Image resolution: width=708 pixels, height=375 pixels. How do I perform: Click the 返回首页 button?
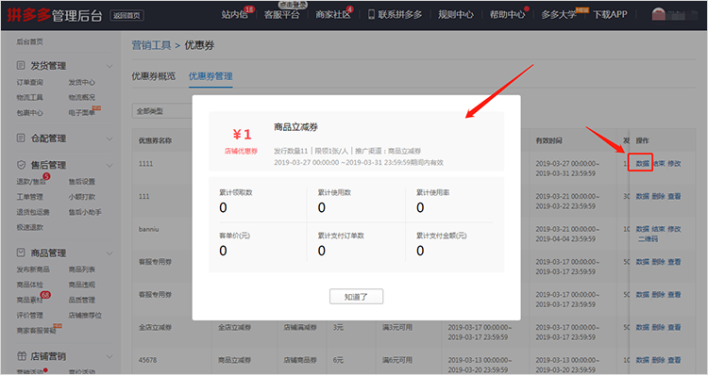126,15
